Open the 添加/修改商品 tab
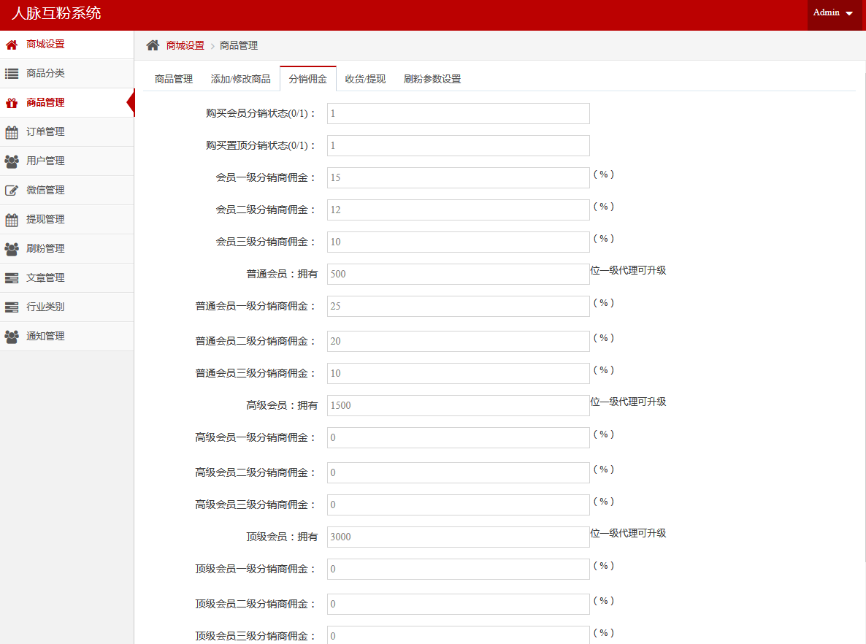The height and width of the screenshot is (644, 866). point(241,79)
